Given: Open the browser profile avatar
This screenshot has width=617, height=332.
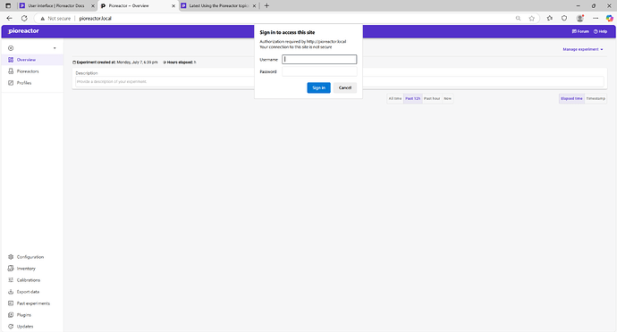Looking at the screenshot, I should (579, 18).
